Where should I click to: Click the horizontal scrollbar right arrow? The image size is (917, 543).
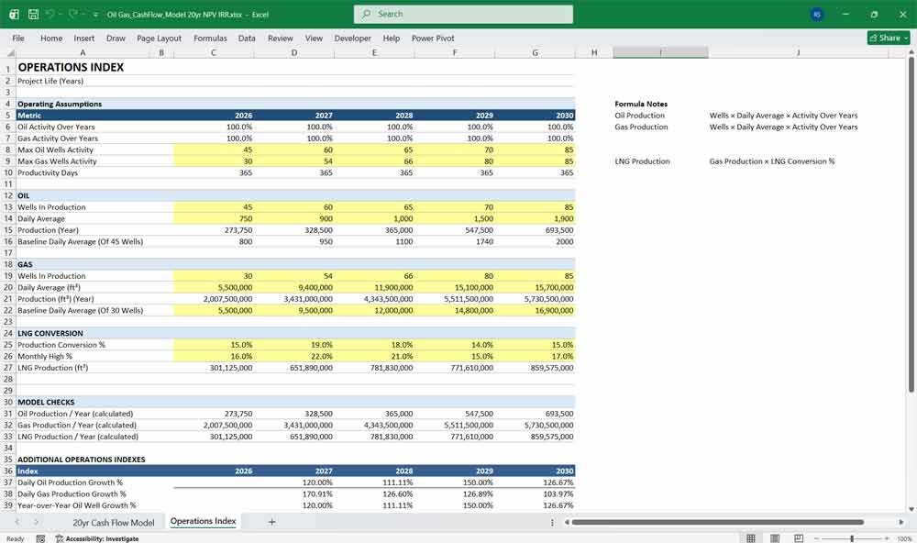tap(901, 522)
